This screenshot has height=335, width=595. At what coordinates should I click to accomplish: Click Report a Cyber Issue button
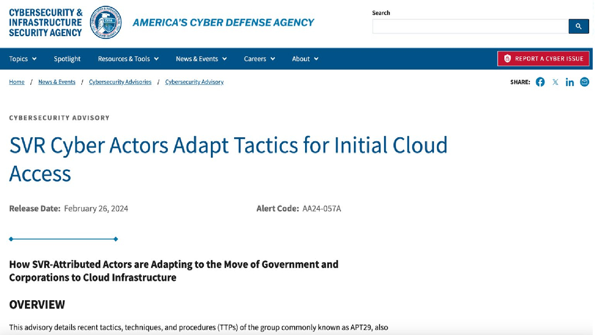pos(543,59)
